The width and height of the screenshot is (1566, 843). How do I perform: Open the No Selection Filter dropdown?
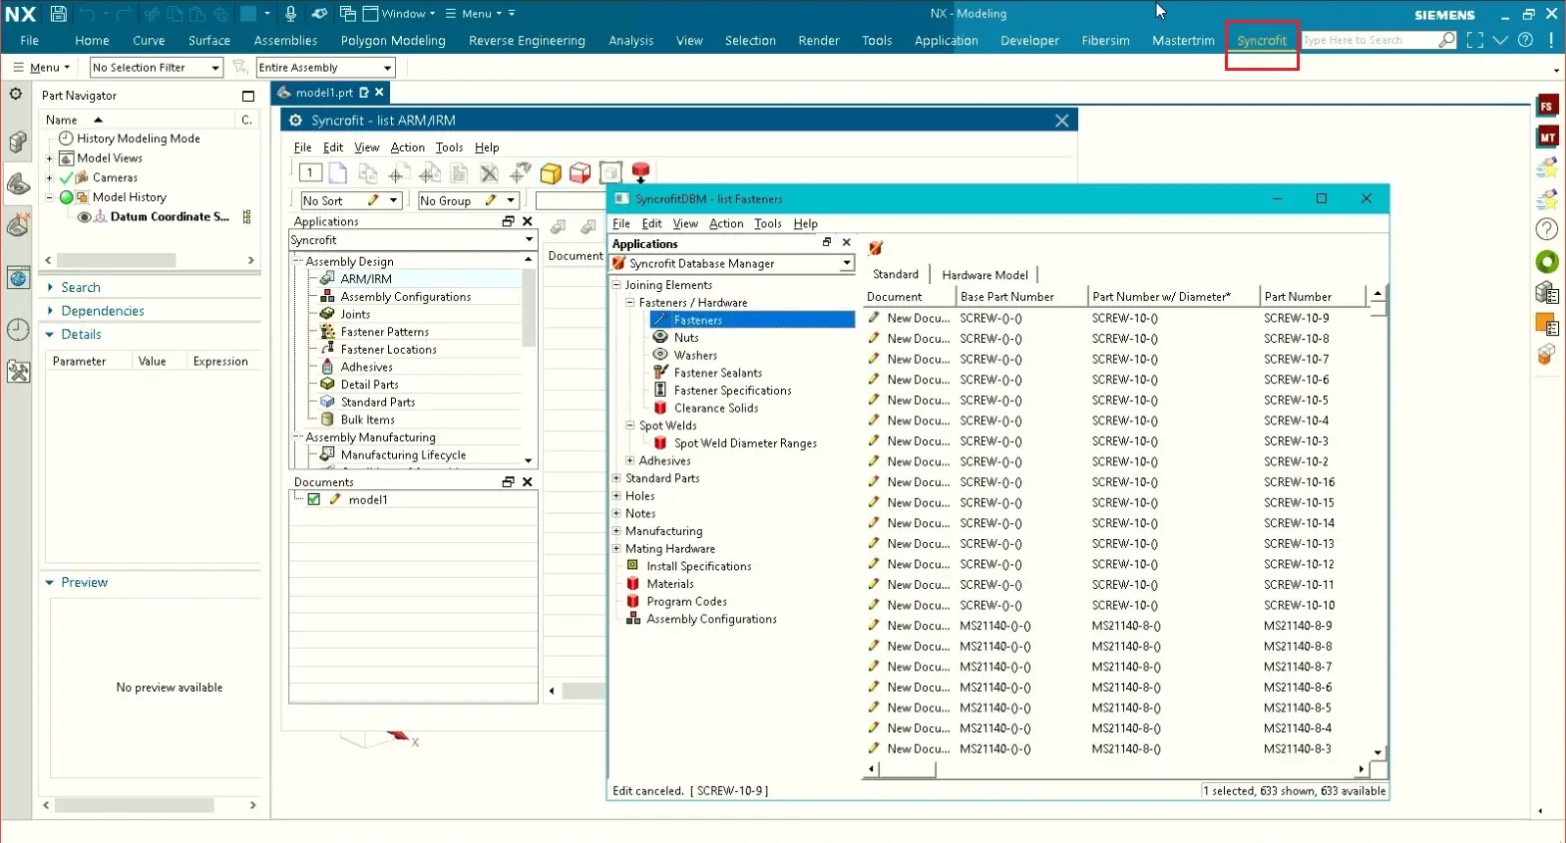pyautogui.click(x=157, y=67)
